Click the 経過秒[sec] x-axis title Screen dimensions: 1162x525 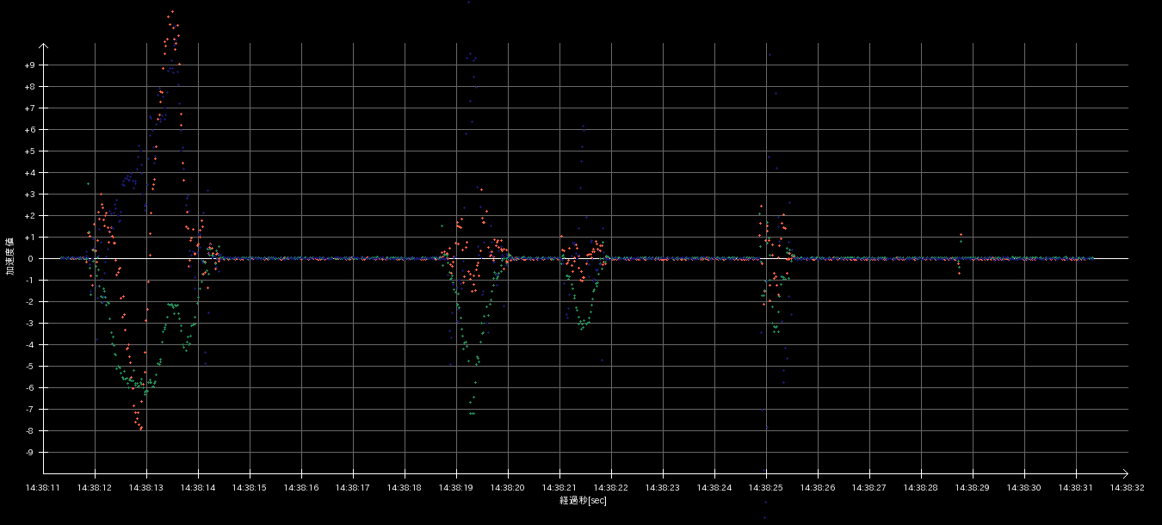click(583, 500)
